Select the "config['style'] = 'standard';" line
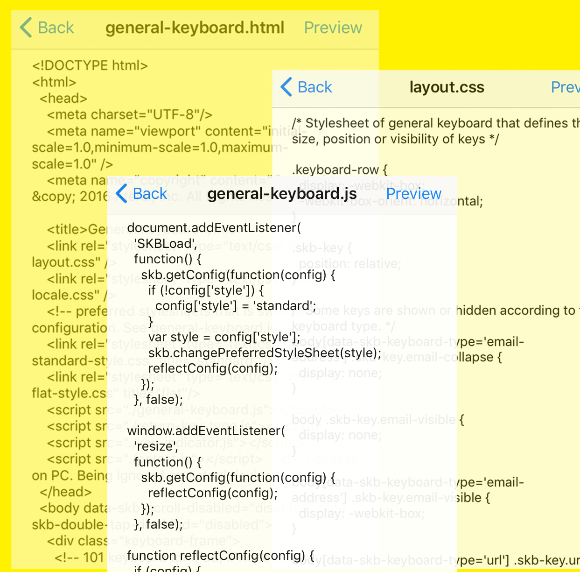This screenshot has width=580, height=572. [x=236, y=306]
